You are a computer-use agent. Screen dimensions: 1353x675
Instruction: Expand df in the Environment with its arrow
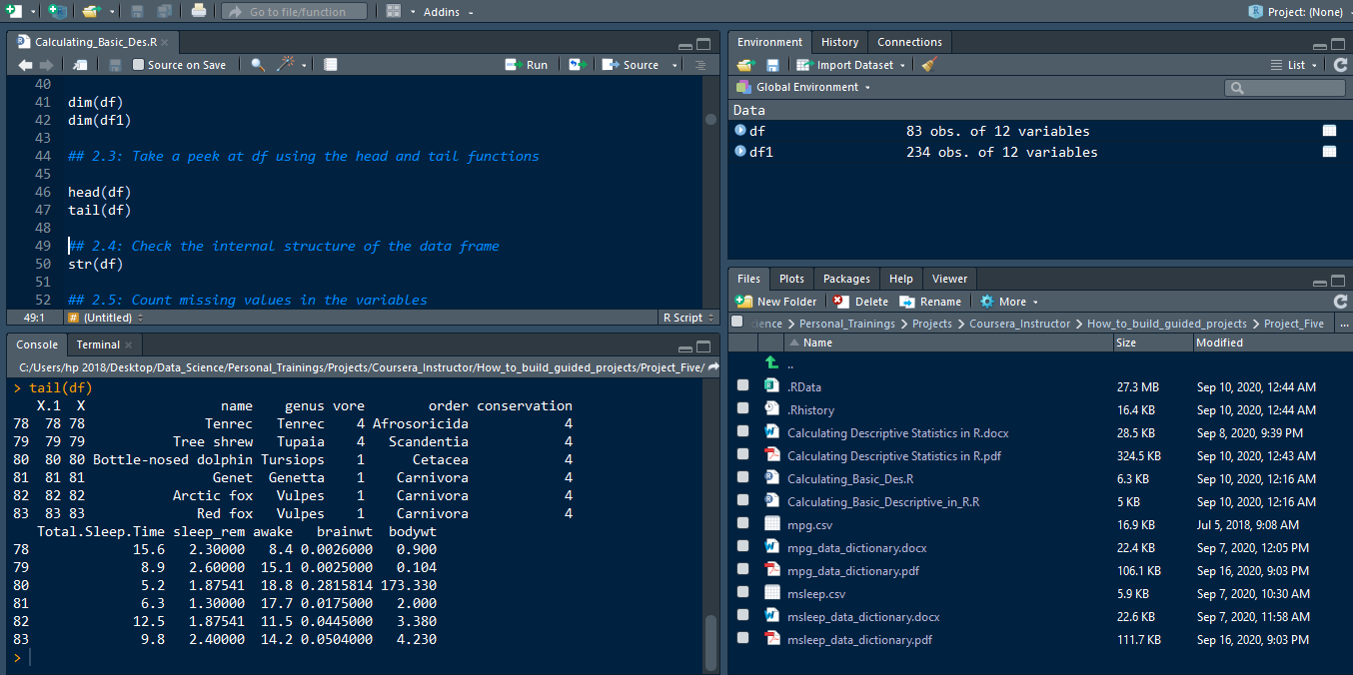click(740, 131)
